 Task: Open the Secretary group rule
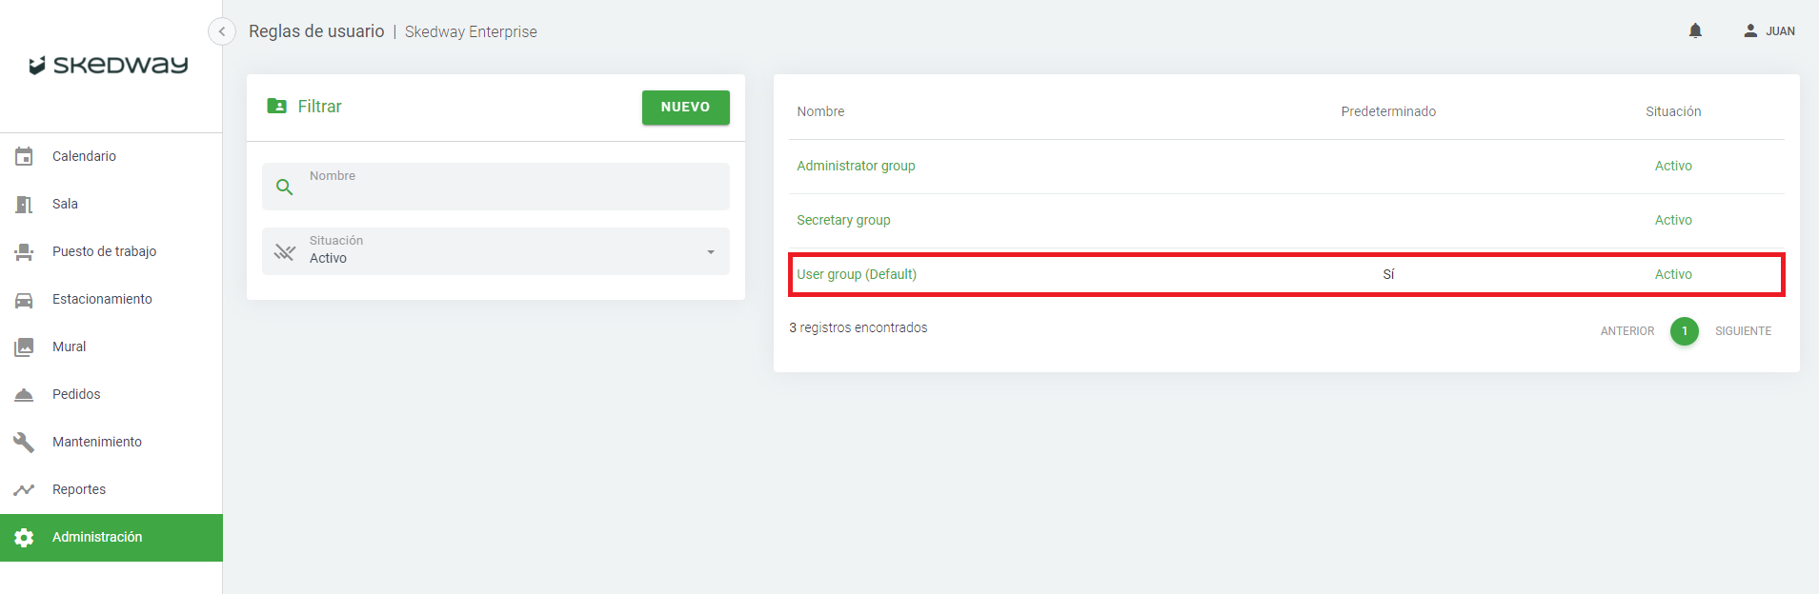(843, 220)
